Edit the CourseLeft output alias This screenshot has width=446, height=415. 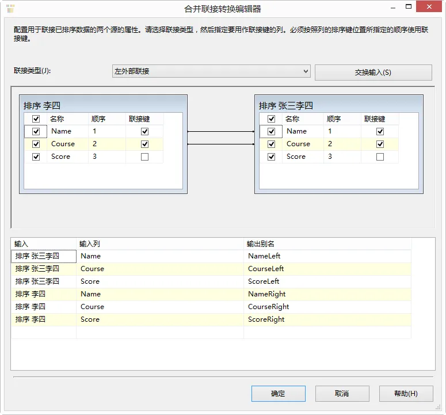click(327, 269)
